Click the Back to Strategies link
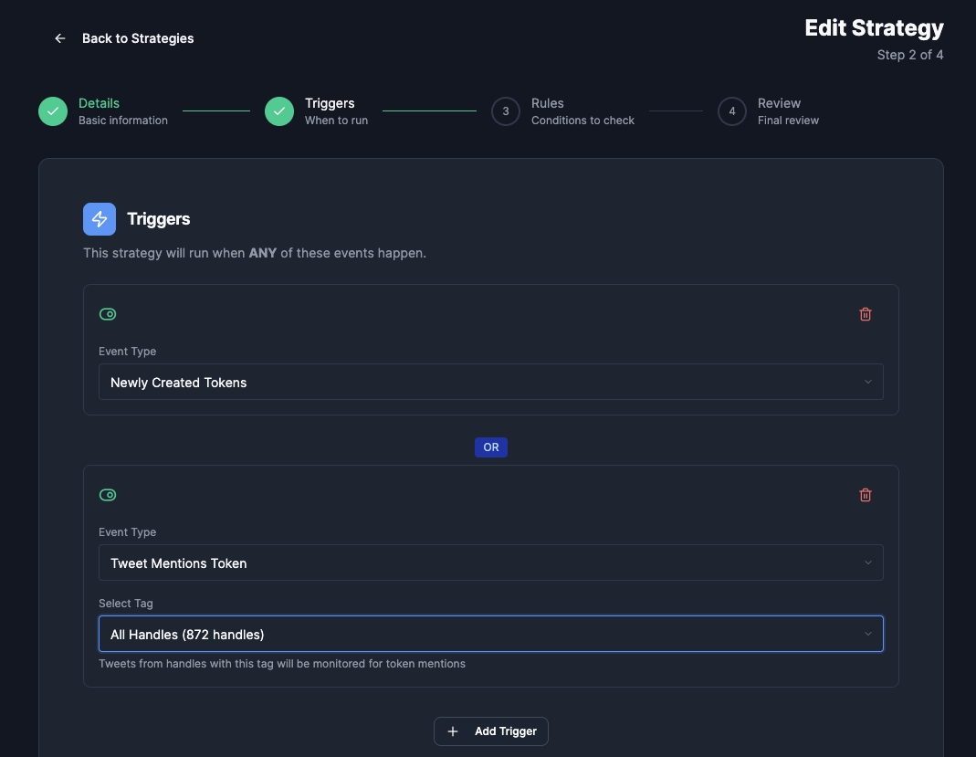The width and height of the screenshot is (976, 757). [138, 37]
